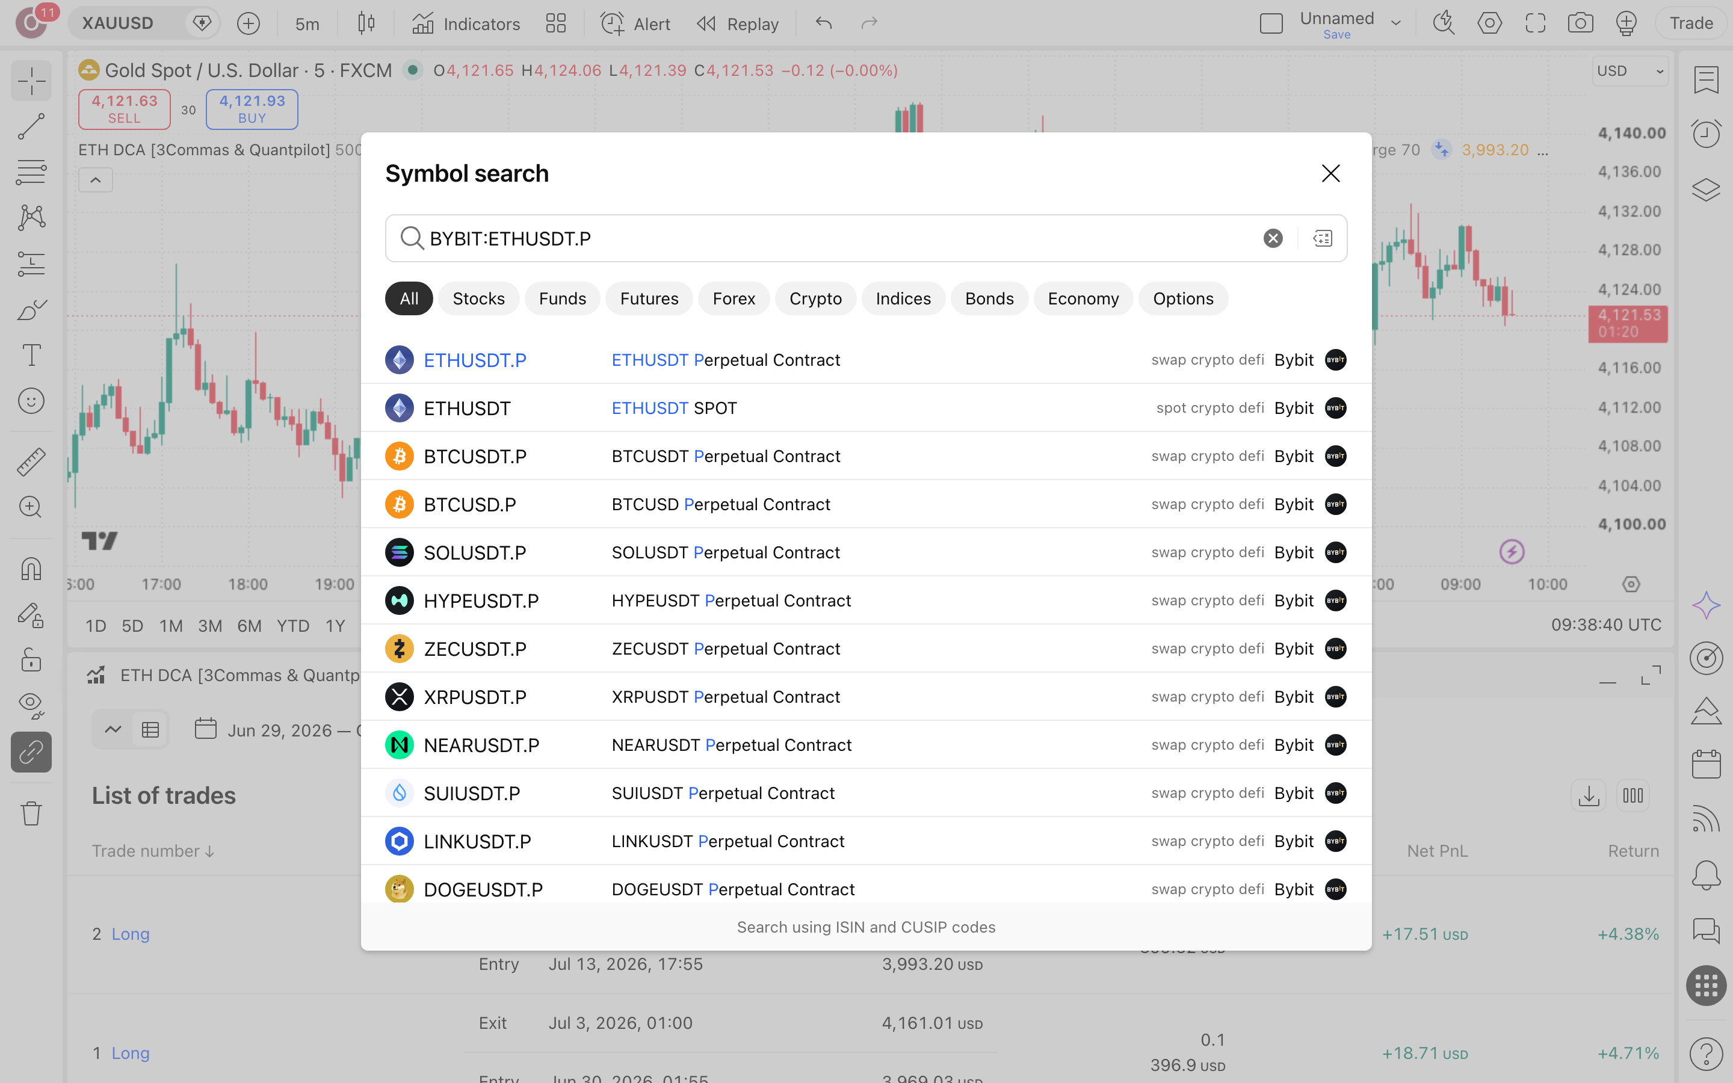Open the layout templates grid icon
The height and width of the screenshot is (1083, 1733).
click(556, 23)
